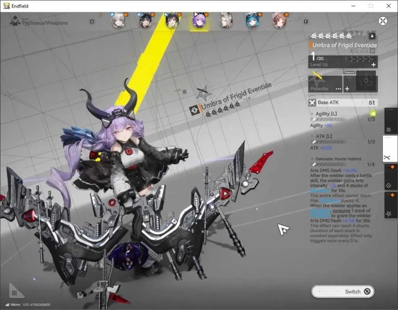Go to the next operator using E key icon

click(x=306, y=21)
